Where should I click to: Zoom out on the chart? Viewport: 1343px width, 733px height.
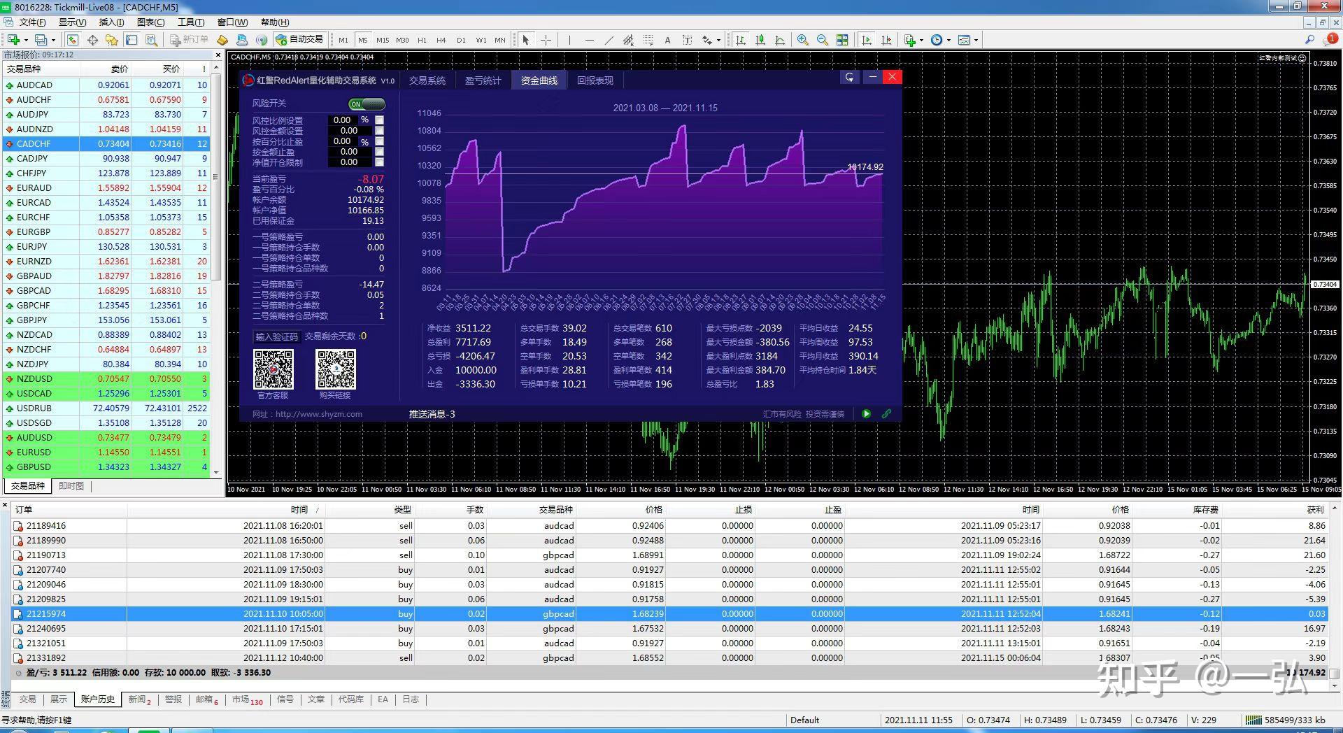823,40
